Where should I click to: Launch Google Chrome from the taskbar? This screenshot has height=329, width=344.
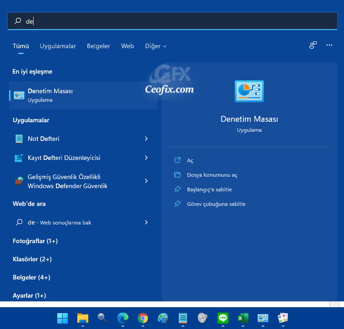click(x=143, y=318)
